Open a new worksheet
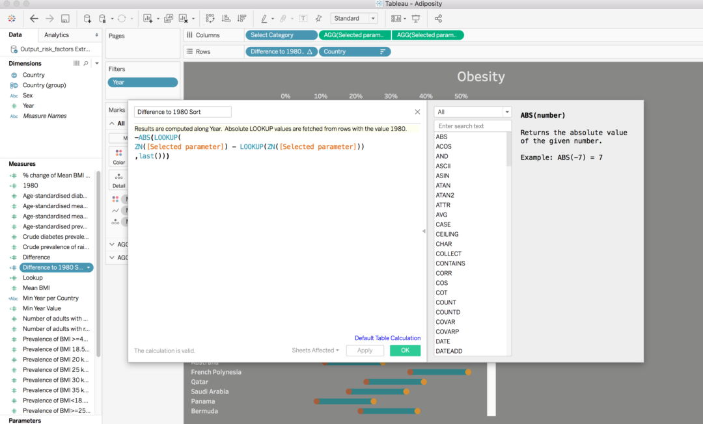The image size is (703, 424). click(146, 18)
